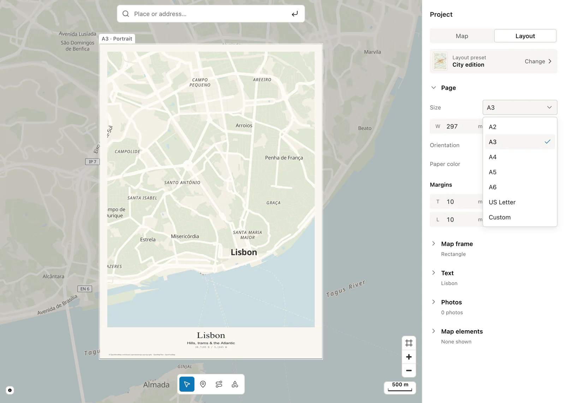This screenshot has width=565, height=403.
Task: Click the Almada map label
Action: [x=156, y=385]
